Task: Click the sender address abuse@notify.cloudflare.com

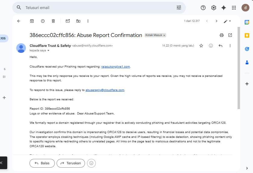Action: pos(92,46)
